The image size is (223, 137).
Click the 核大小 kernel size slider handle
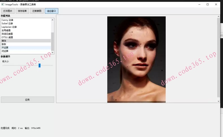pyautogui.click(x=40, y=65)
